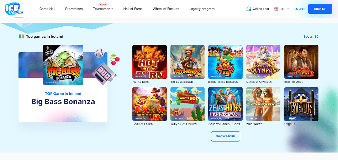Image resolution: width=338 pixels, height=160 pixels.
Task: Expand the EN language dropdown arrow
Action: [x=288, y=9]
